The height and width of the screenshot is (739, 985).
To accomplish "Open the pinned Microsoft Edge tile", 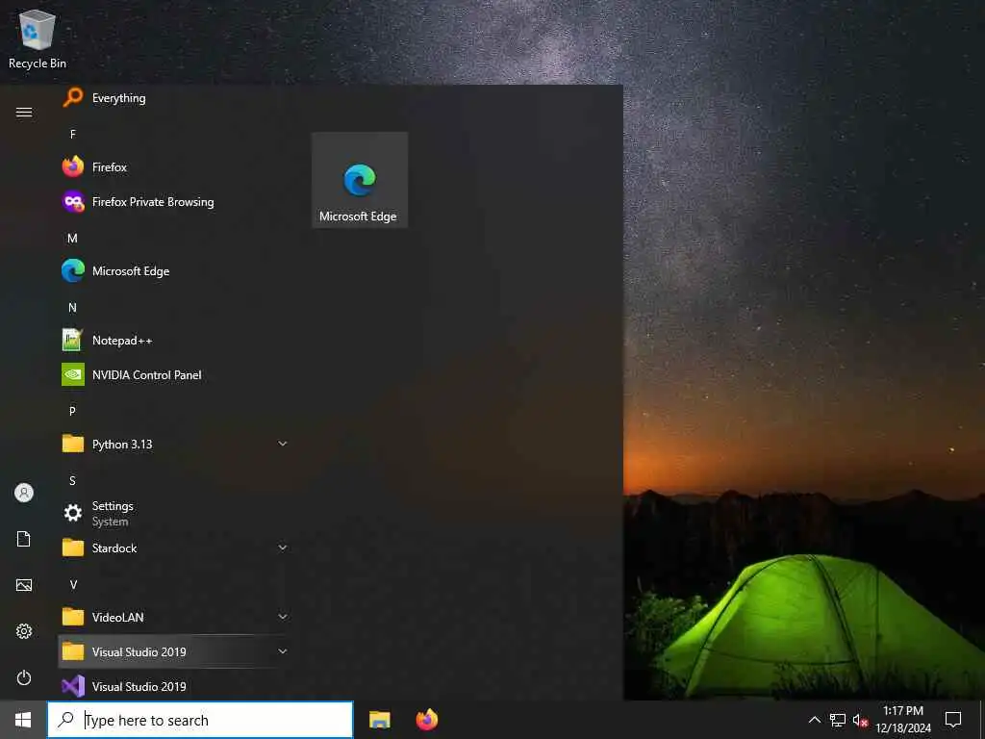I will click(x=360, y=180).
